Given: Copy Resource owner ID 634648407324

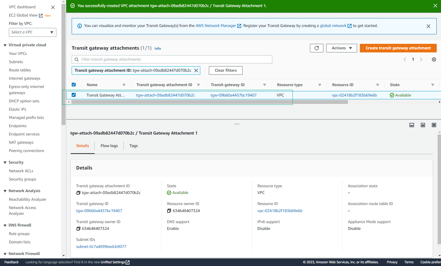Looking at the screenshot, I should point(169,211).
